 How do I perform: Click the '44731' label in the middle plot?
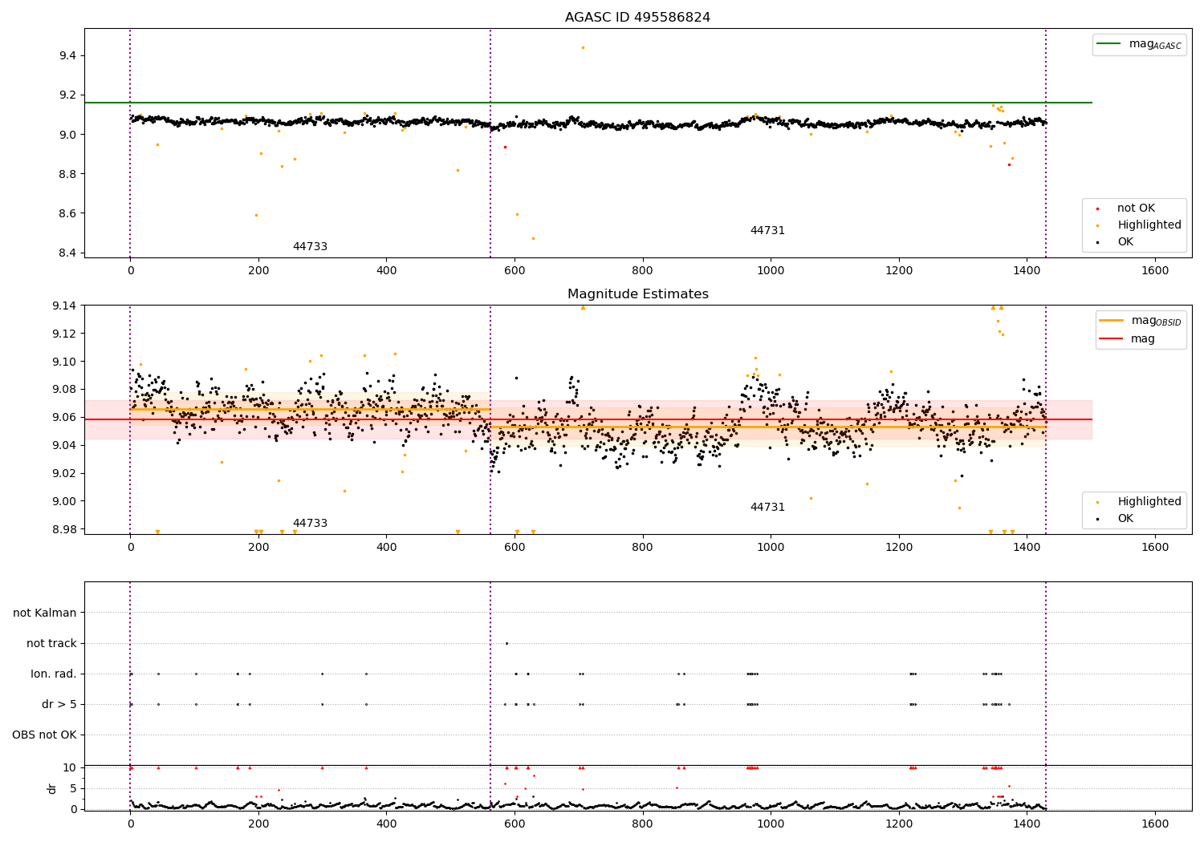(x=767, y=508)
